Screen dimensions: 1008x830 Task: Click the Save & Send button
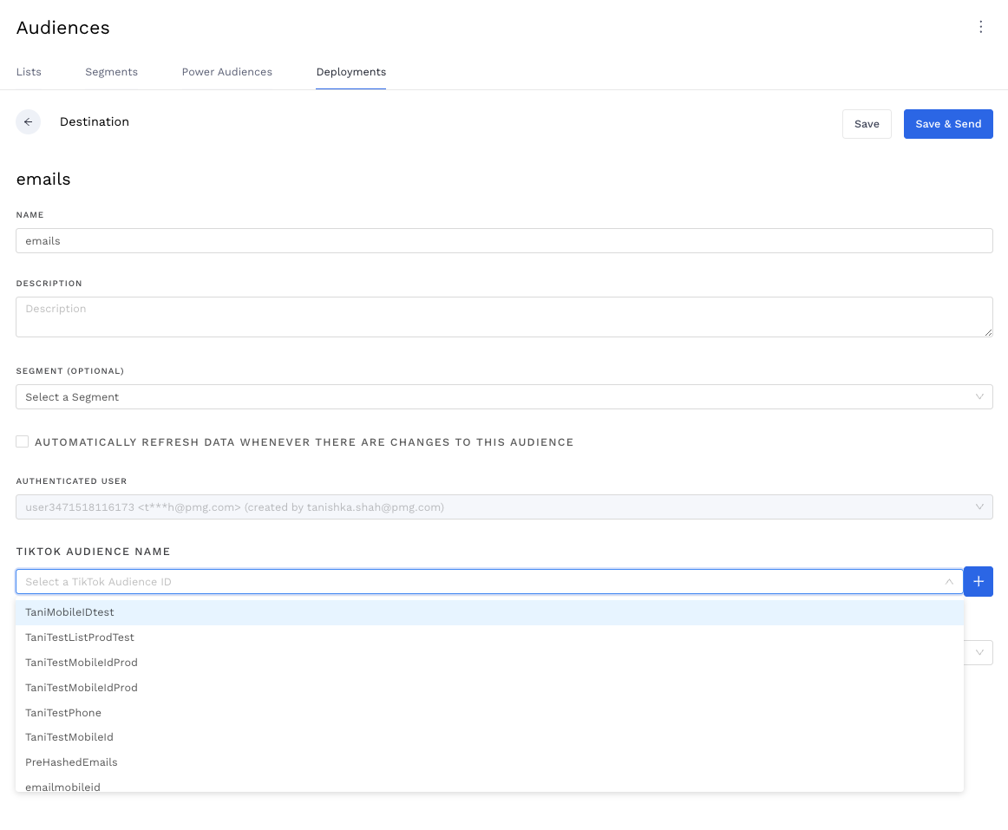pos(947,124)
